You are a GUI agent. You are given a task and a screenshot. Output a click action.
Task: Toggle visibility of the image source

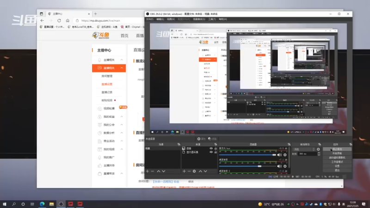coord(211,148)
